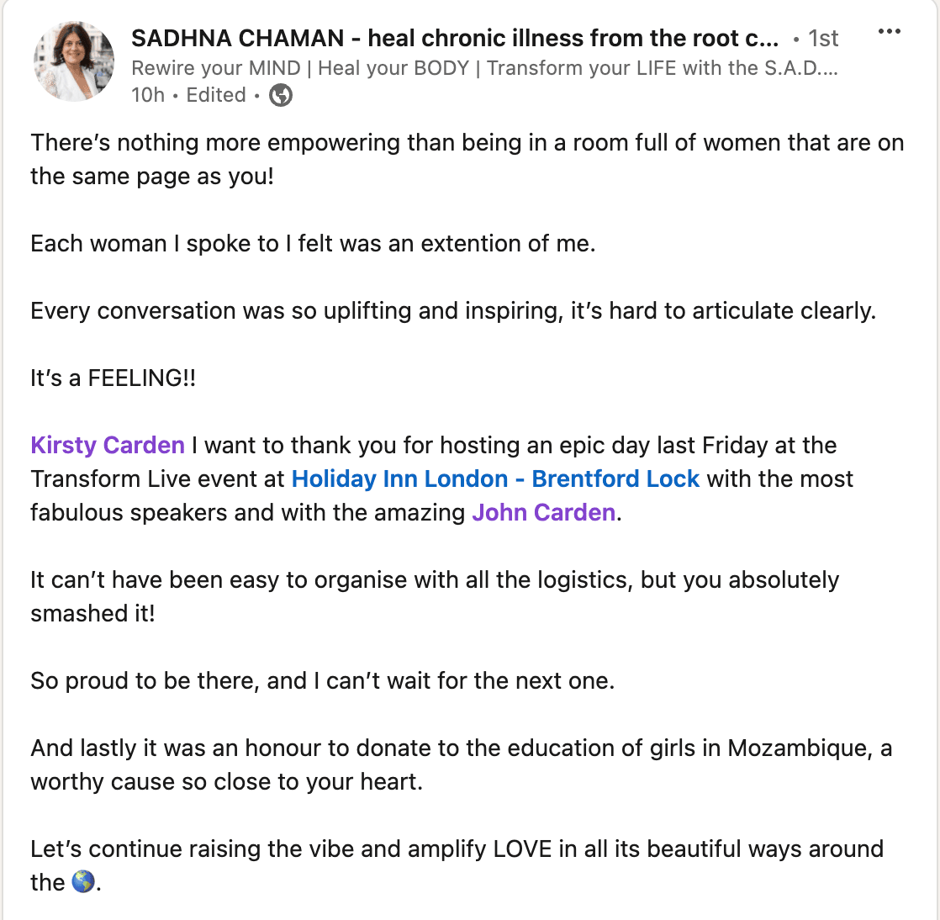Click the "So proud to be there" sentence
Image resolution: width=940 pixels, height=920 pixels.
322,680
